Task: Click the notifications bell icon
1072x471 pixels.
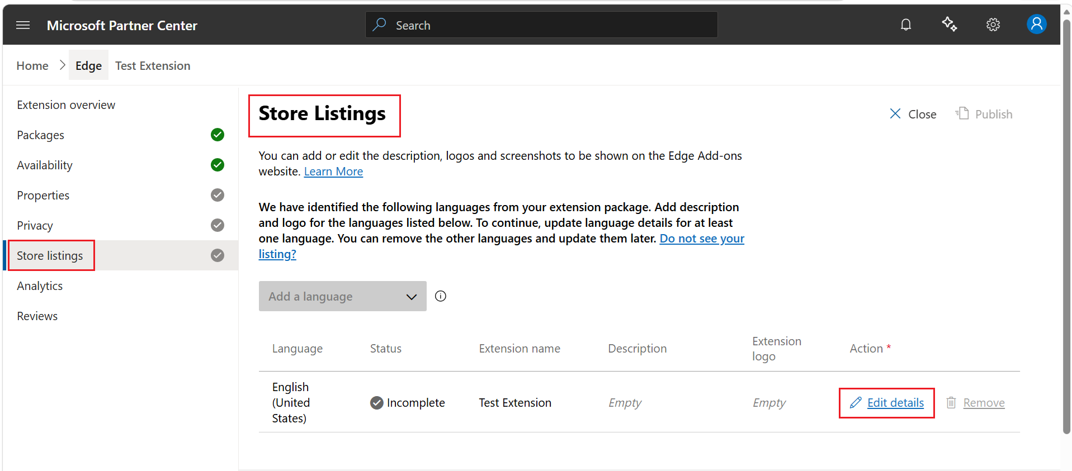Action: click(906, 25)
